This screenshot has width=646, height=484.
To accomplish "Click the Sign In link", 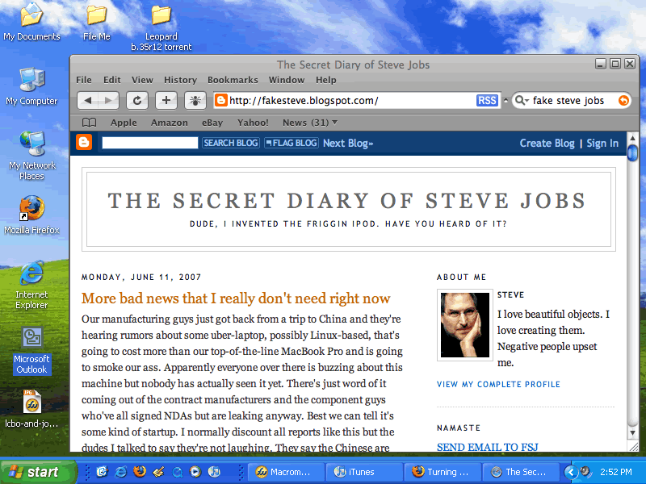I will pos(602,144).
